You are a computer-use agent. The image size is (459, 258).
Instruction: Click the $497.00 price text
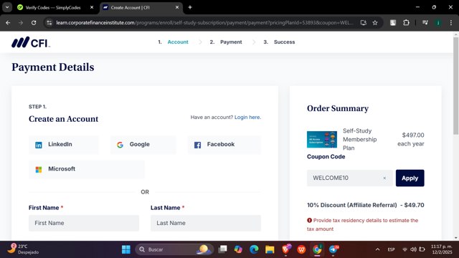pyautogui.click(x=413, y=135)
